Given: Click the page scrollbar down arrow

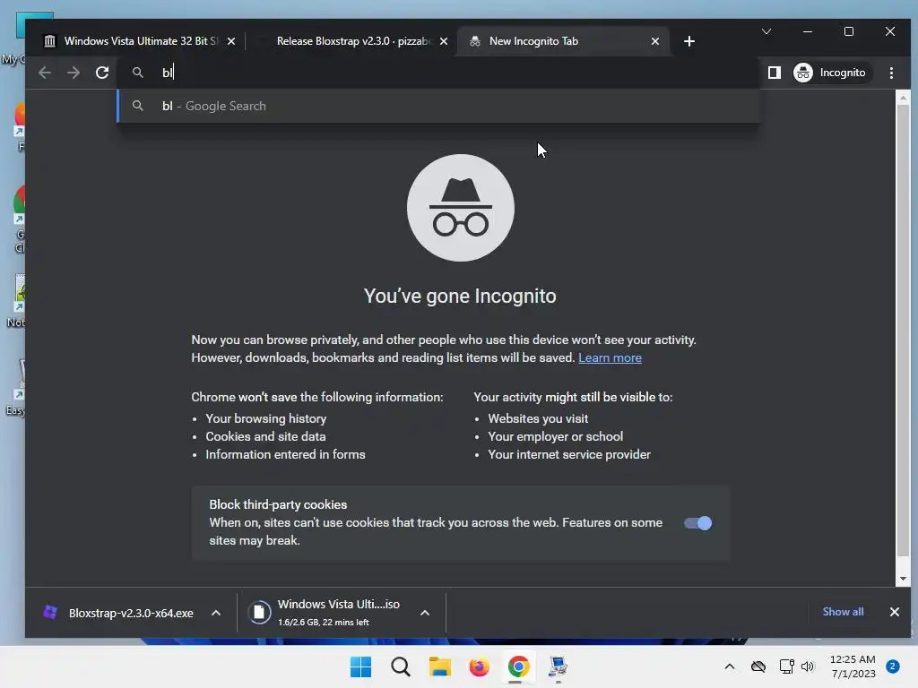Looking at the screenshot, I should pos(903,579).
